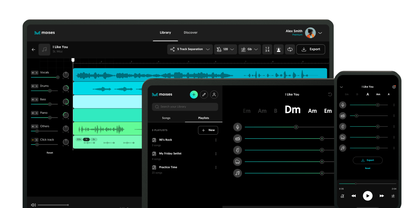Click the green plus button on tablet

[x=194, y=95]
